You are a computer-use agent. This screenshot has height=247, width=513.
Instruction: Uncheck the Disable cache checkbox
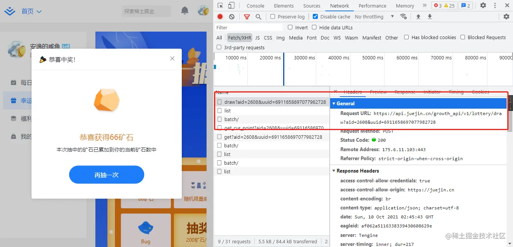(315, 17)
